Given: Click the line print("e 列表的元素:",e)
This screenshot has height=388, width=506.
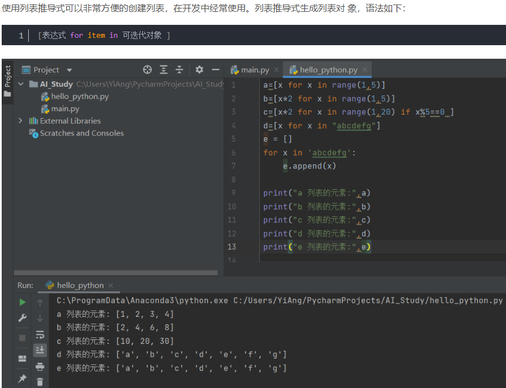Looking at the screenshot, I should tap(317, 247).
